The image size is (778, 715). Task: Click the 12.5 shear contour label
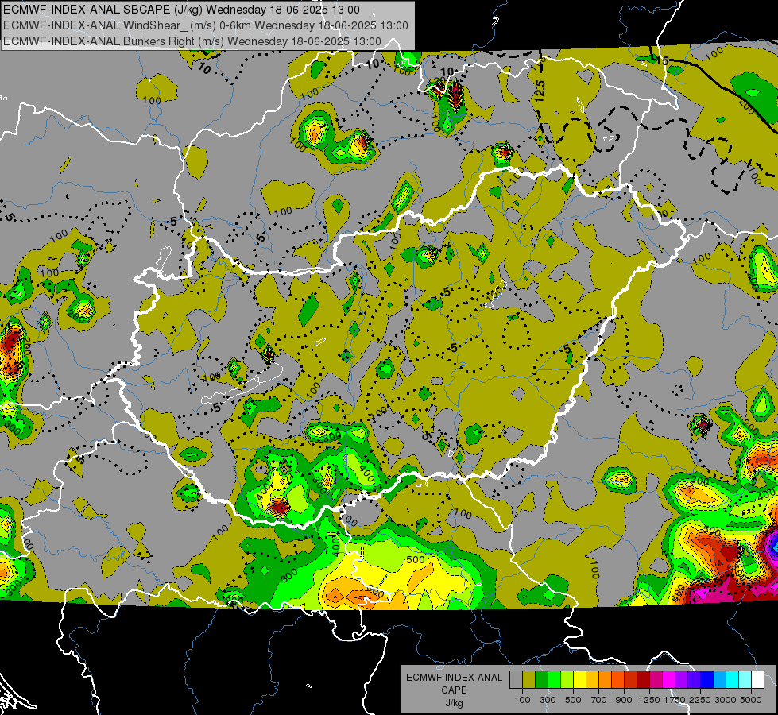[x=540, y=91]
